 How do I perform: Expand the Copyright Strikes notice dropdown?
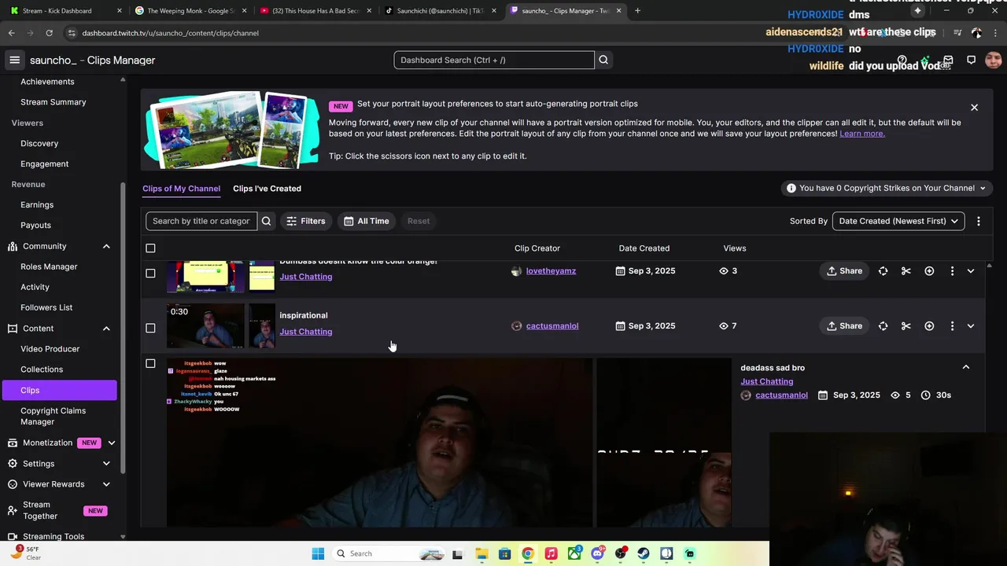(887, 188)
